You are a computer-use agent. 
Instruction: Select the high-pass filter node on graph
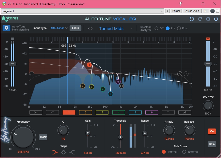(x=32, y=74)
